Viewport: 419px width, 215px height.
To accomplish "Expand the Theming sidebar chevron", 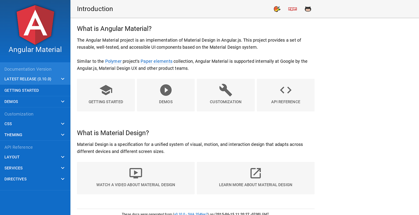I will pos(63,135).
